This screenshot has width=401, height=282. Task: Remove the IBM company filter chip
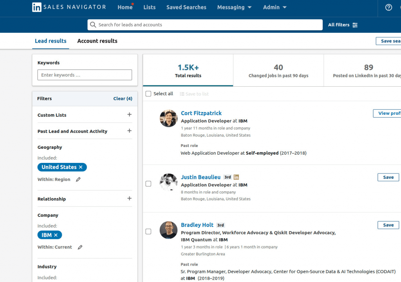[x=56, y=235]
